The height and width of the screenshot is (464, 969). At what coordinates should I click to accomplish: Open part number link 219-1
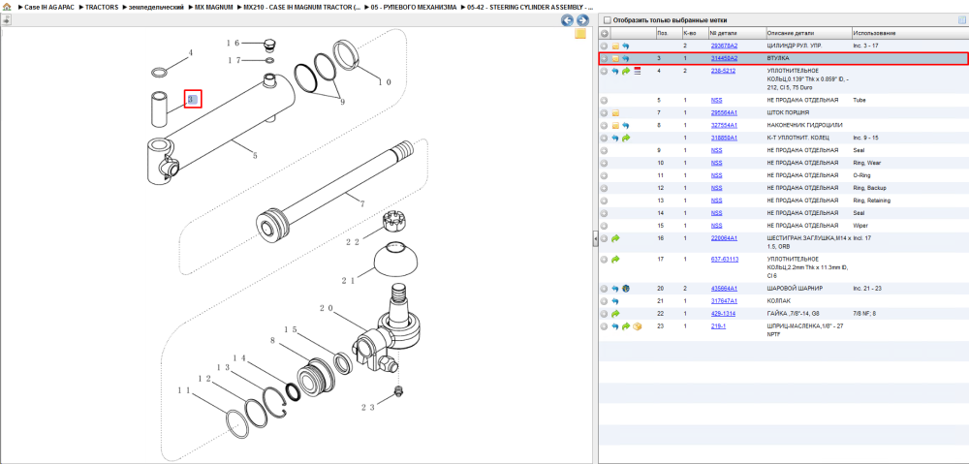click(718, 326)
